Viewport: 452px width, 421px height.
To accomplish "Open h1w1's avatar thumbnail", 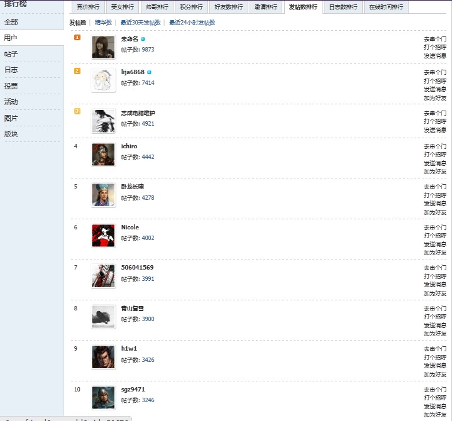I will coord(103,357).
